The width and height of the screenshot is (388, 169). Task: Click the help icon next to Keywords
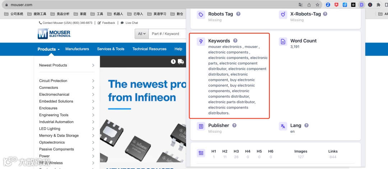click(235, 41)
